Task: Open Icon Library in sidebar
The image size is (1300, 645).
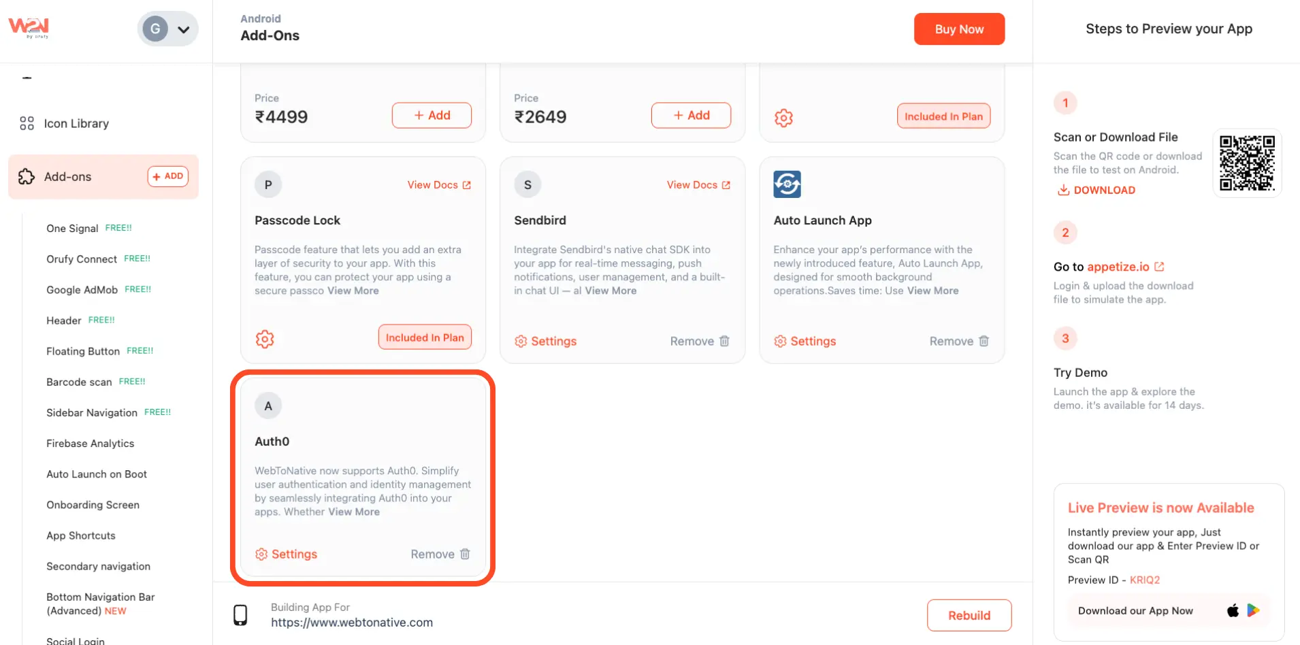Action: coord(76,123)
